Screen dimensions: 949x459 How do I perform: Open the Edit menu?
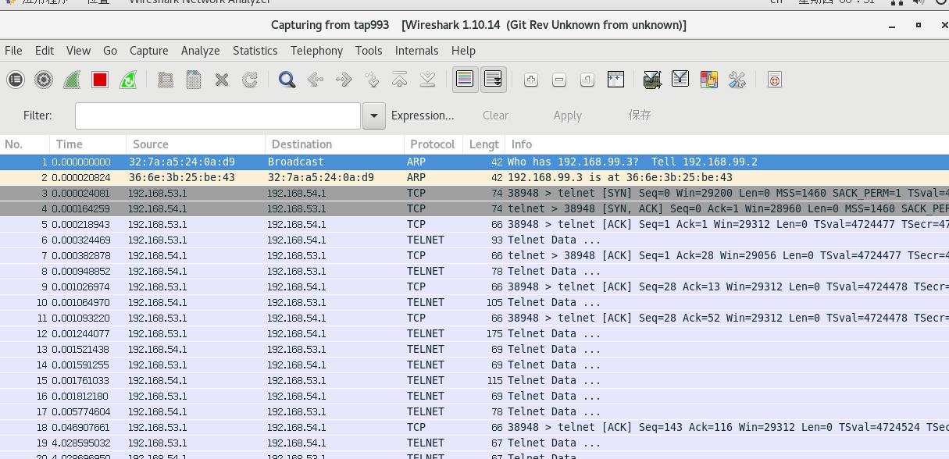(45, 50)
